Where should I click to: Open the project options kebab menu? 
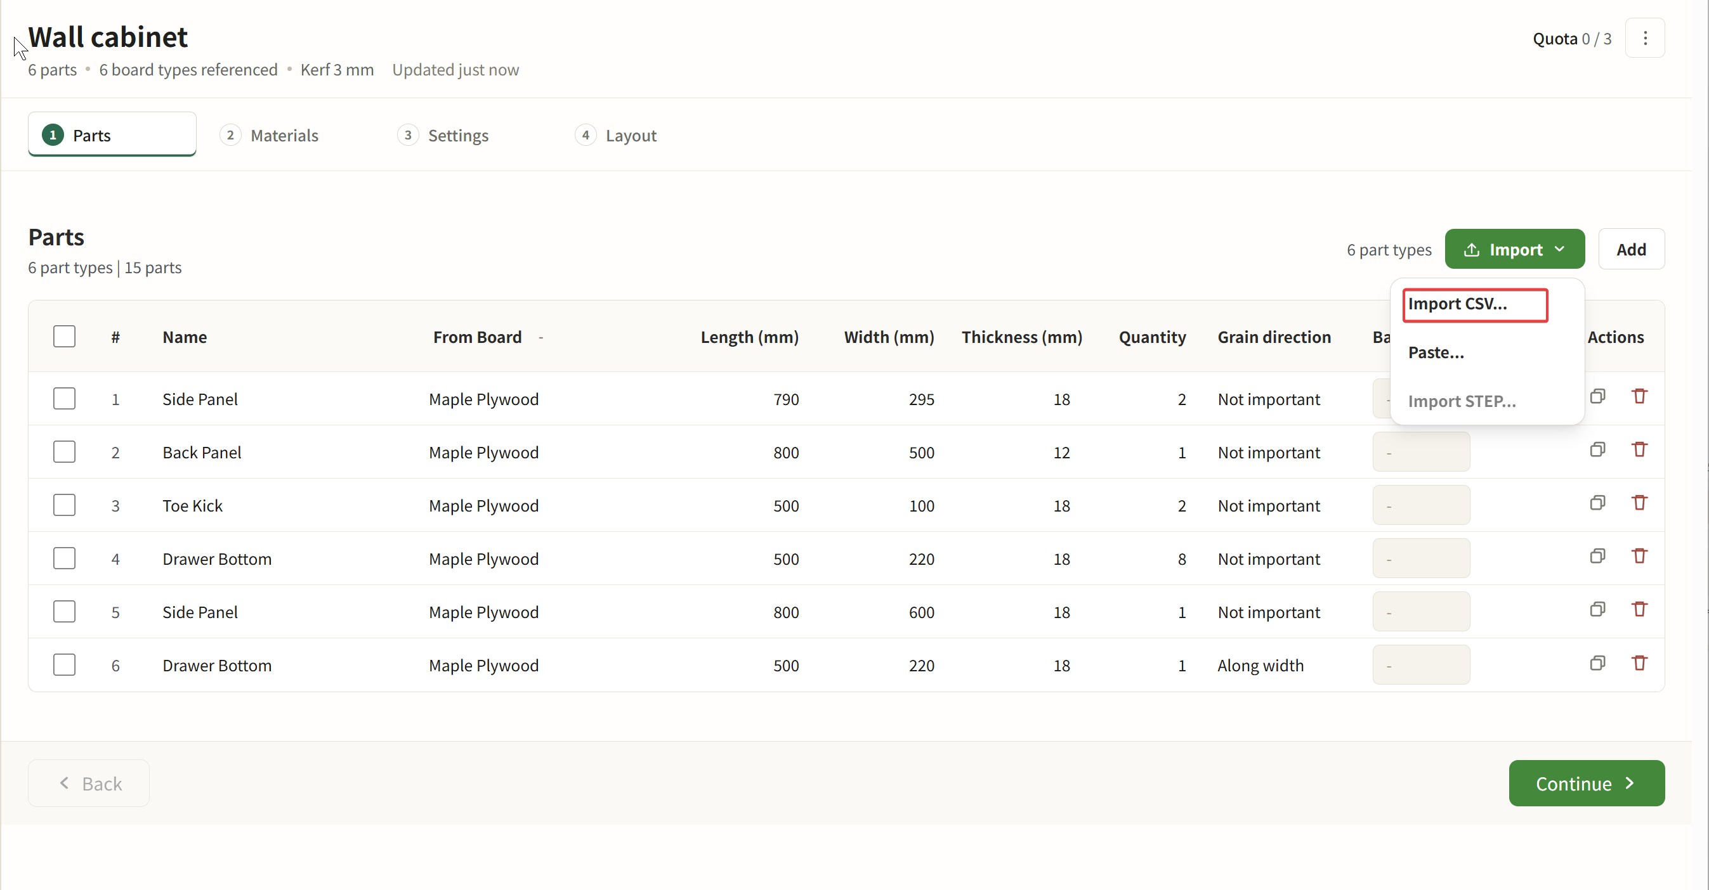pos(1646,38)
